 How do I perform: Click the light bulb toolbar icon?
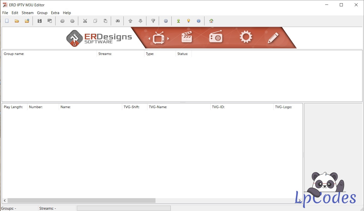point(189,21)
